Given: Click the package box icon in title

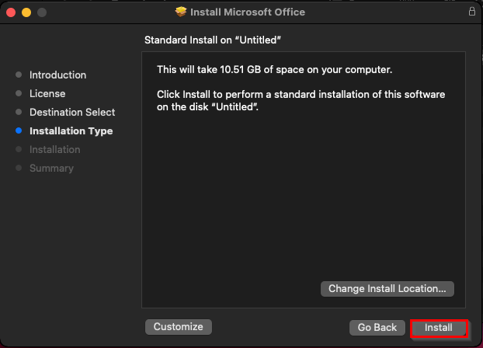Looking at the screenshot, I should tap(181, 12).
